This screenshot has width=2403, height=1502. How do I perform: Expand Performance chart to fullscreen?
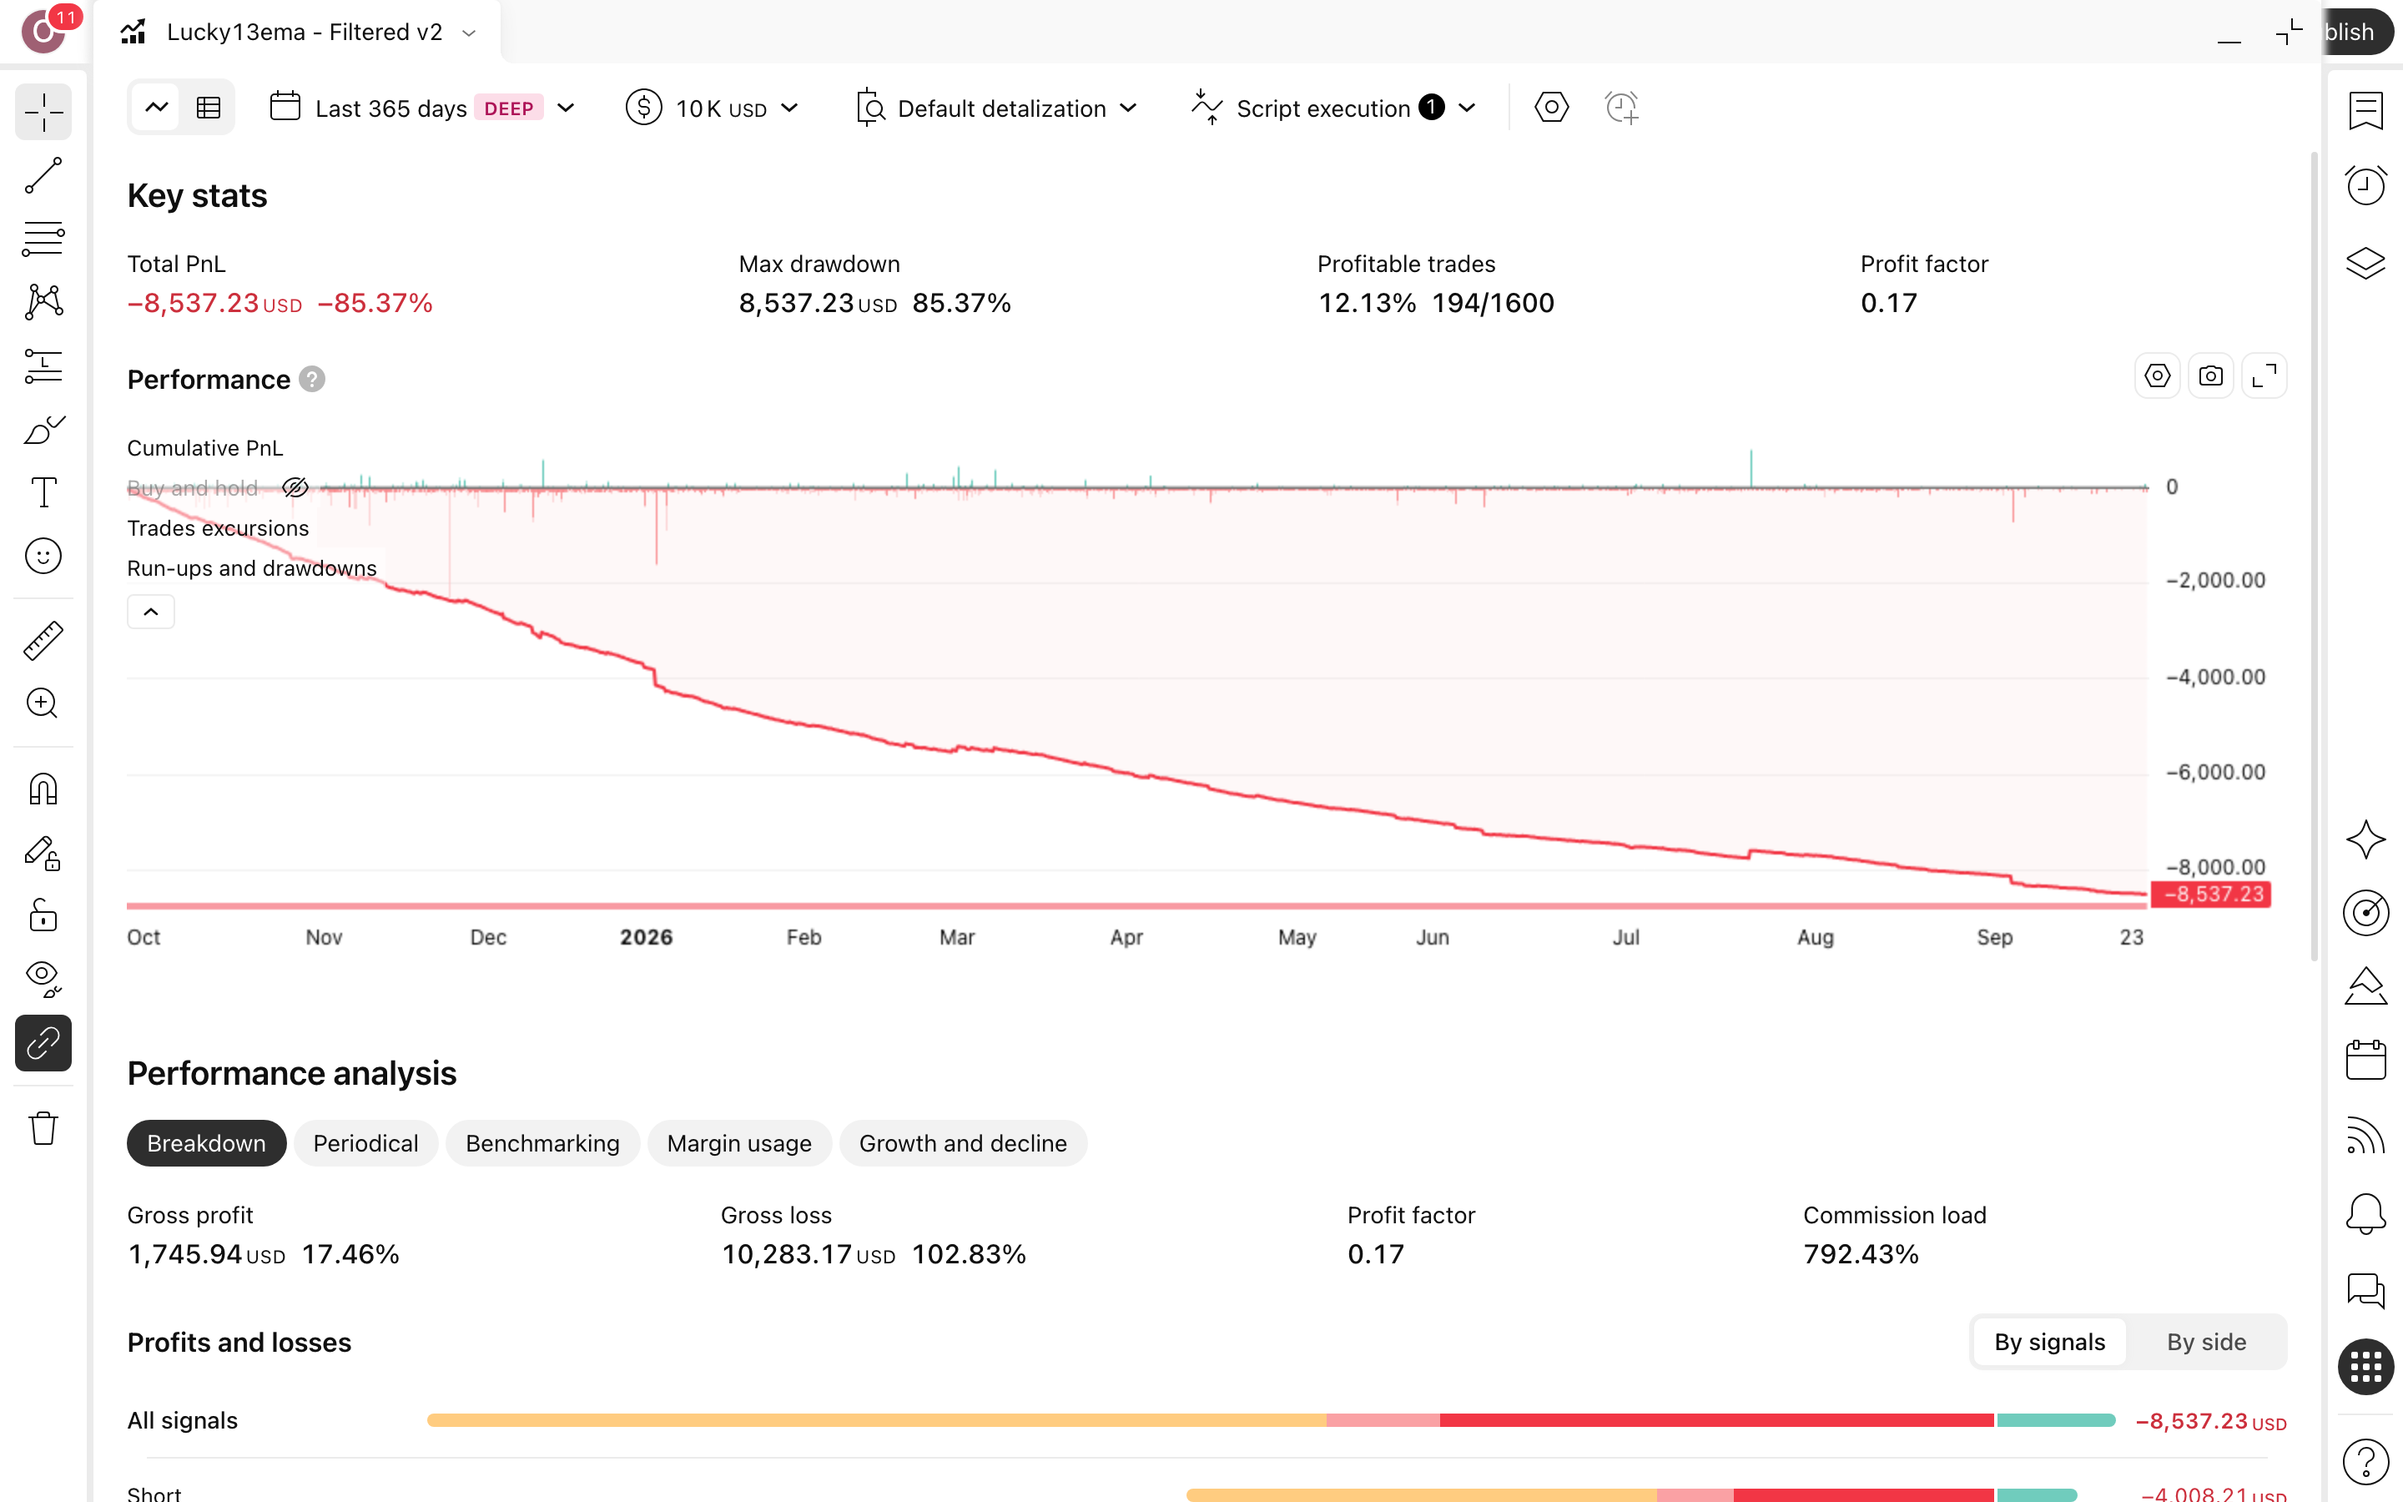tap(2264, 376)
